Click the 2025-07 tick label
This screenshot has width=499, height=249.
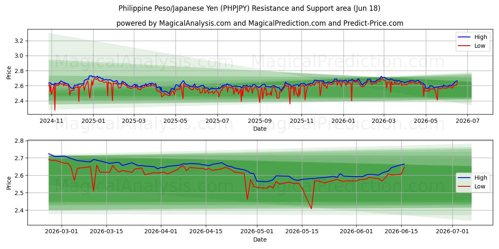[x=217, y=121]
